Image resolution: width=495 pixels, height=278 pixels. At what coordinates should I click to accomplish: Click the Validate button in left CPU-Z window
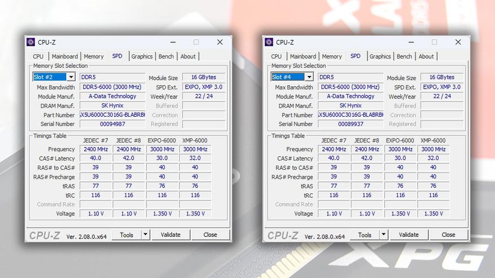(170, 235)
